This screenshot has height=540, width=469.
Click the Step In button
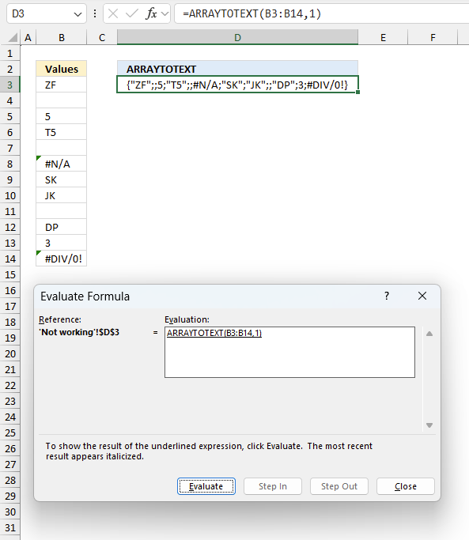(x=273, y=486)
